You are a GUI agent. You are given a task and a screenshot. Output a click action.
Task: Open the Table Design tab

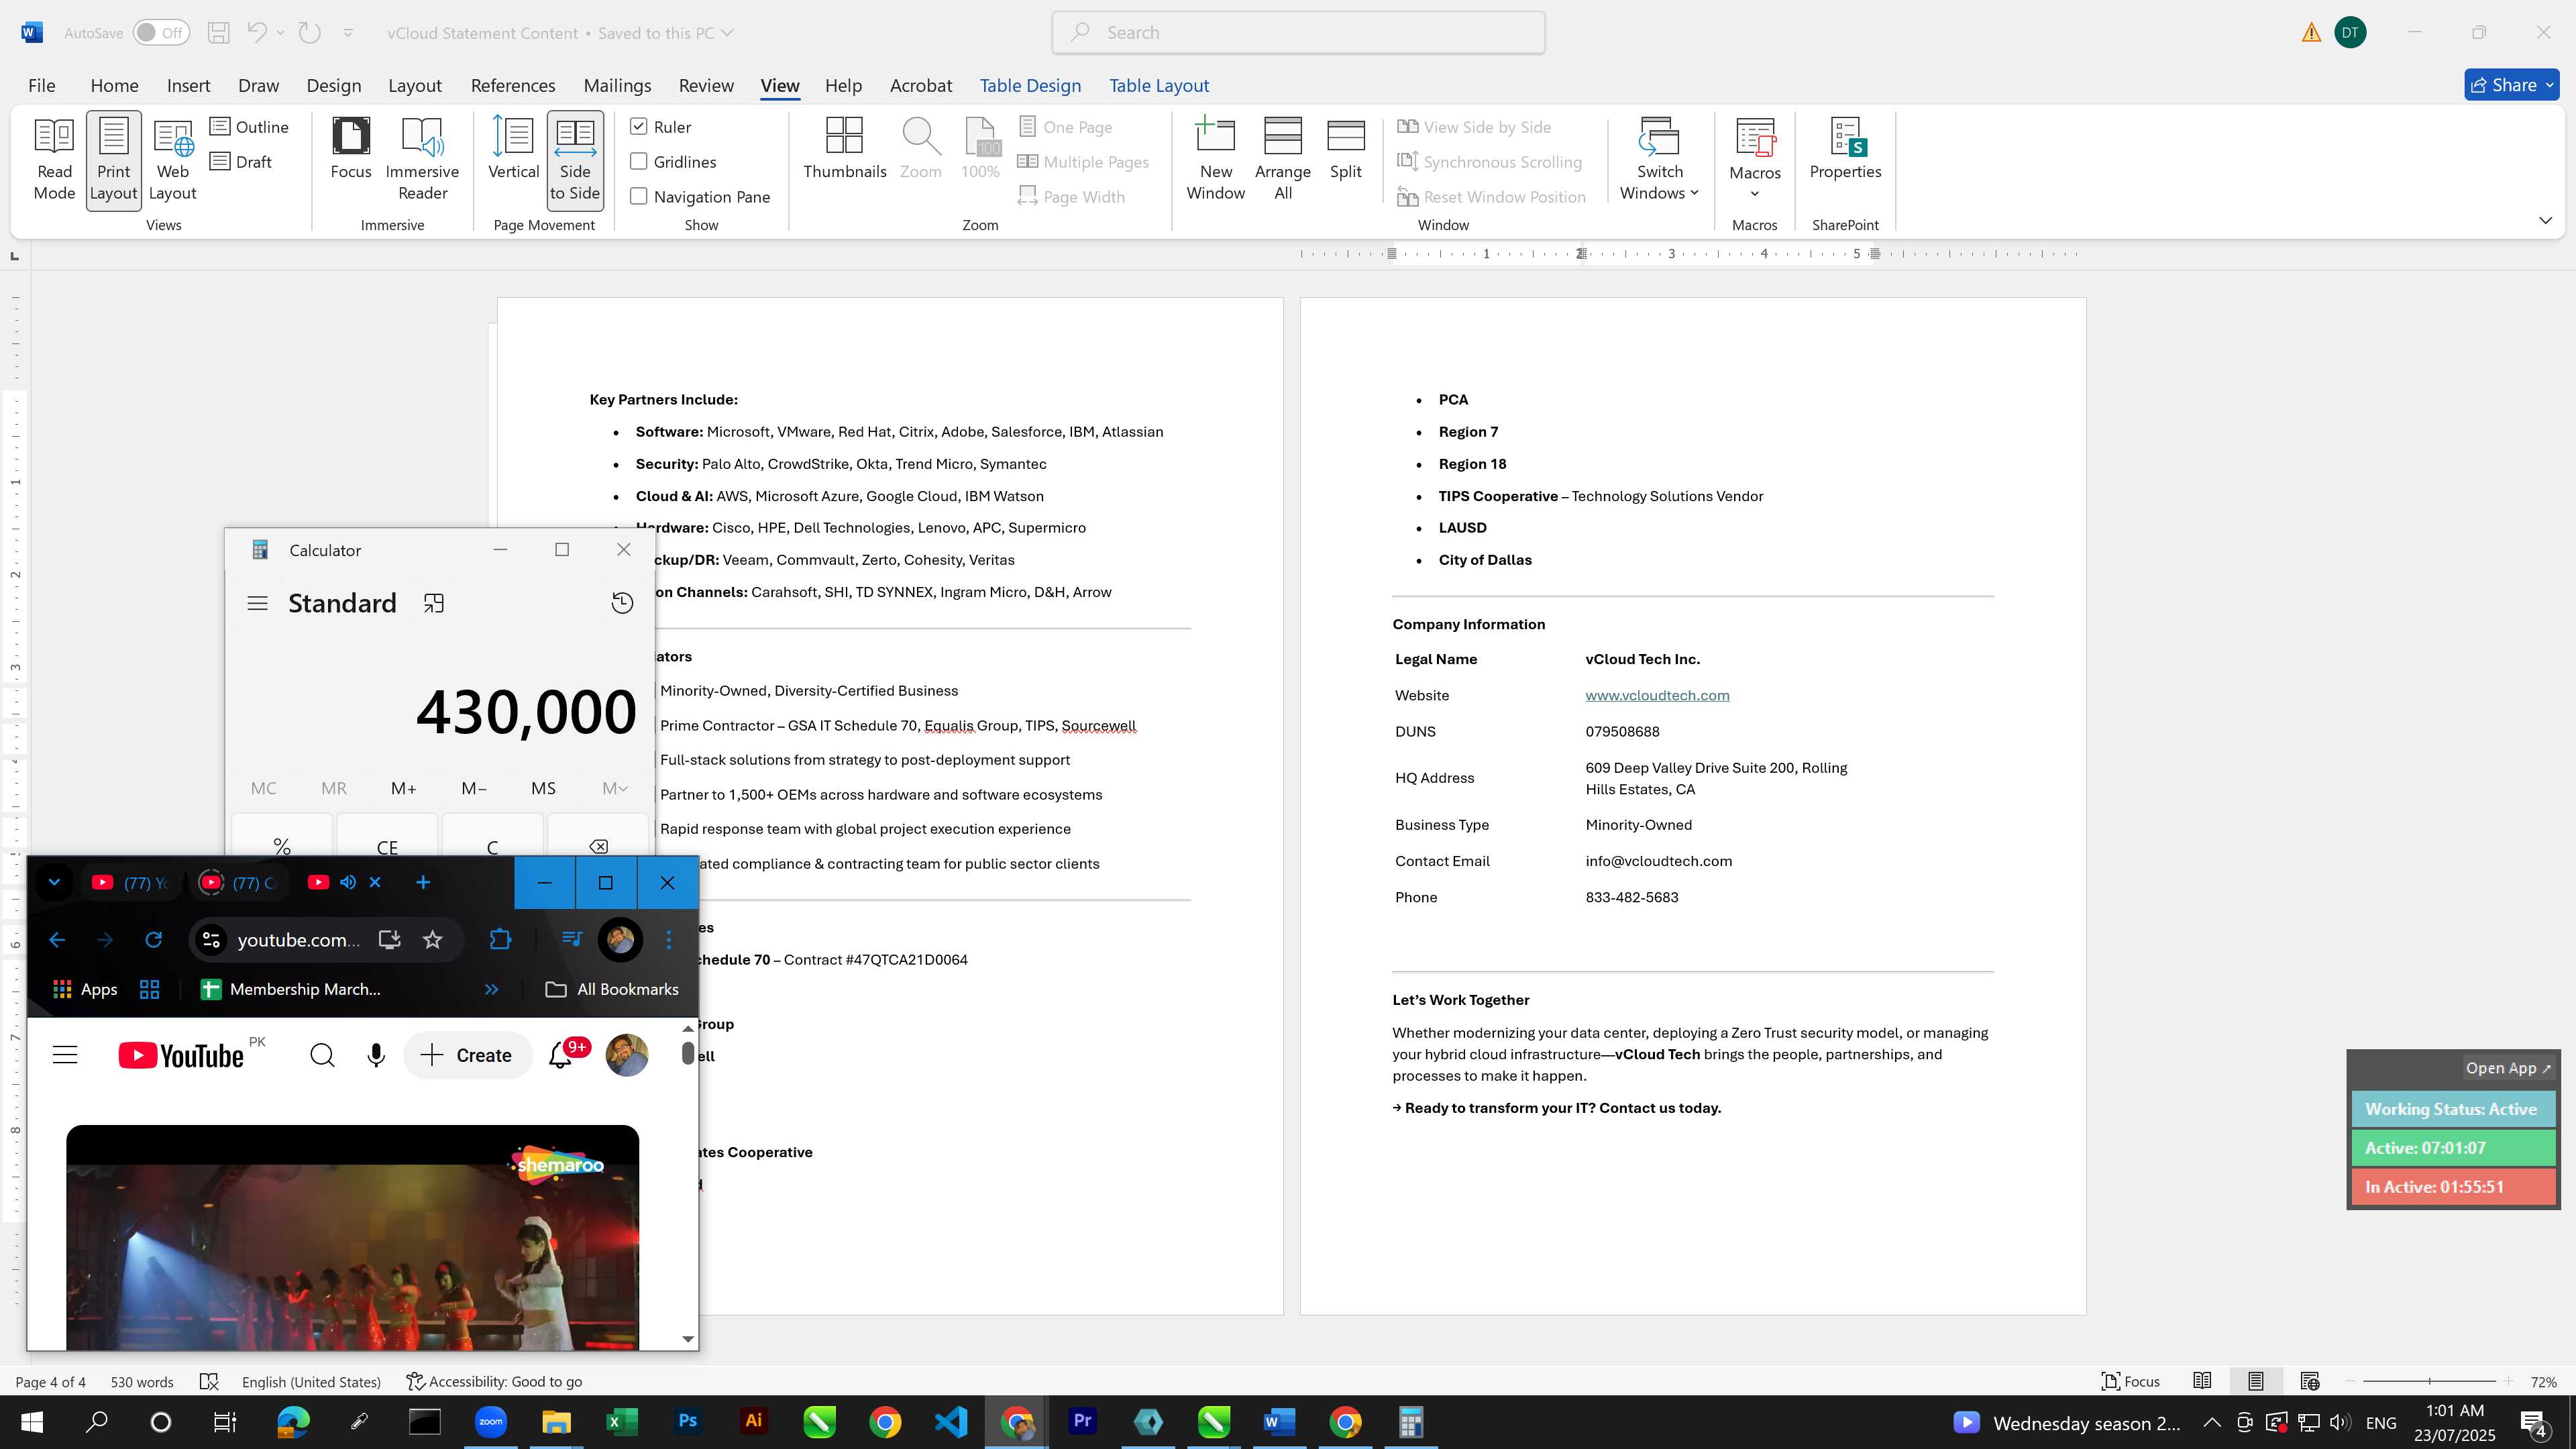[1030, 85]
